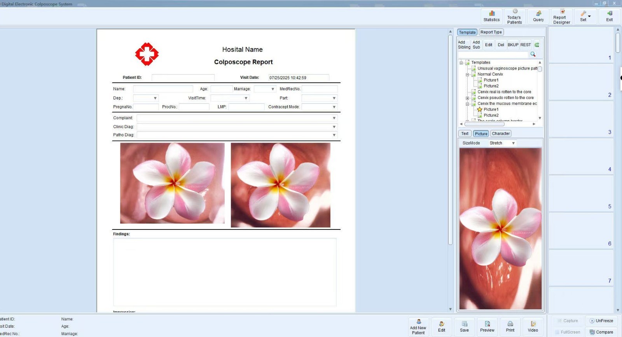The image size is (622, 337).
Task: Click the left colposcope image in the report
Action: click(x=172, y=183)
